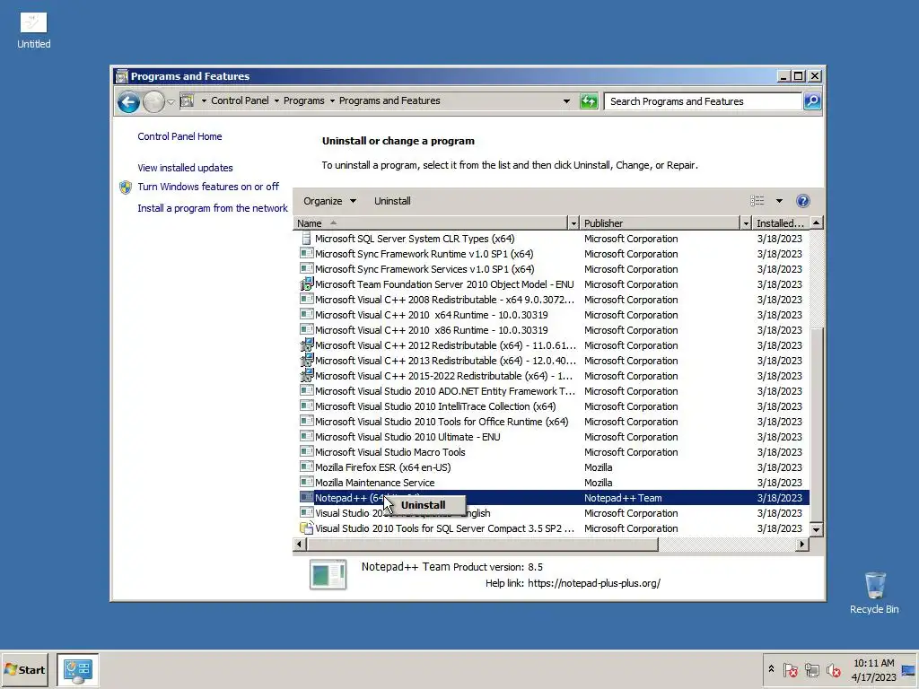The width and height of the screenshot is (919, 689).
Task: Select Microsoft Sync Framework Runtime v1.0 SP1
Action: [x=551, y=254]
